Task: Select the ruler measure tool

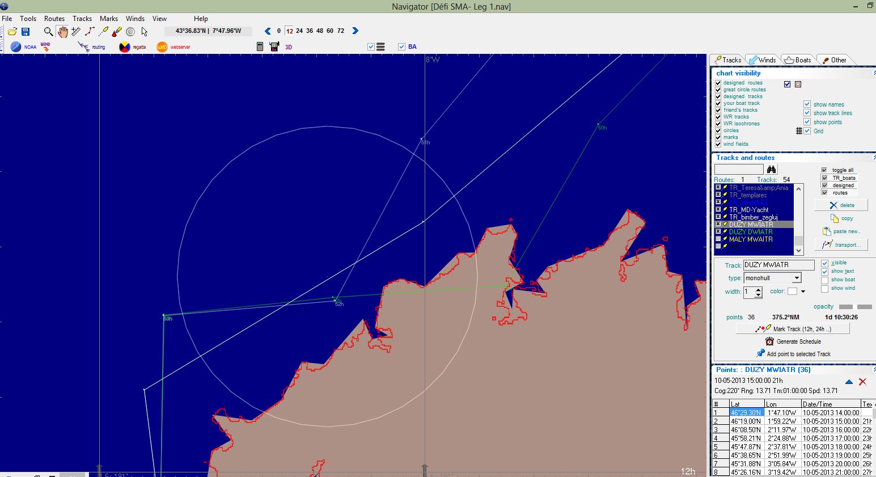Action: coord(76,32)
